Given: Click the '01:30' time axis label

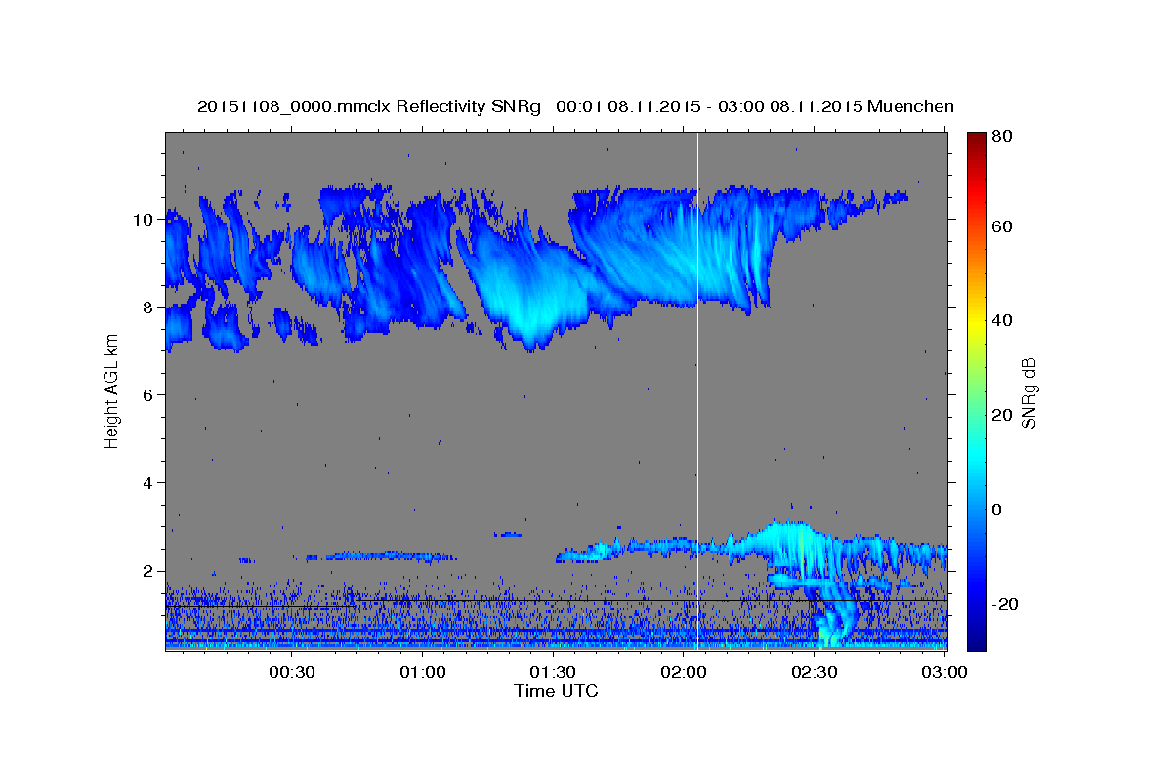Looking at the screenshot, I should click(x=553, y=672).
